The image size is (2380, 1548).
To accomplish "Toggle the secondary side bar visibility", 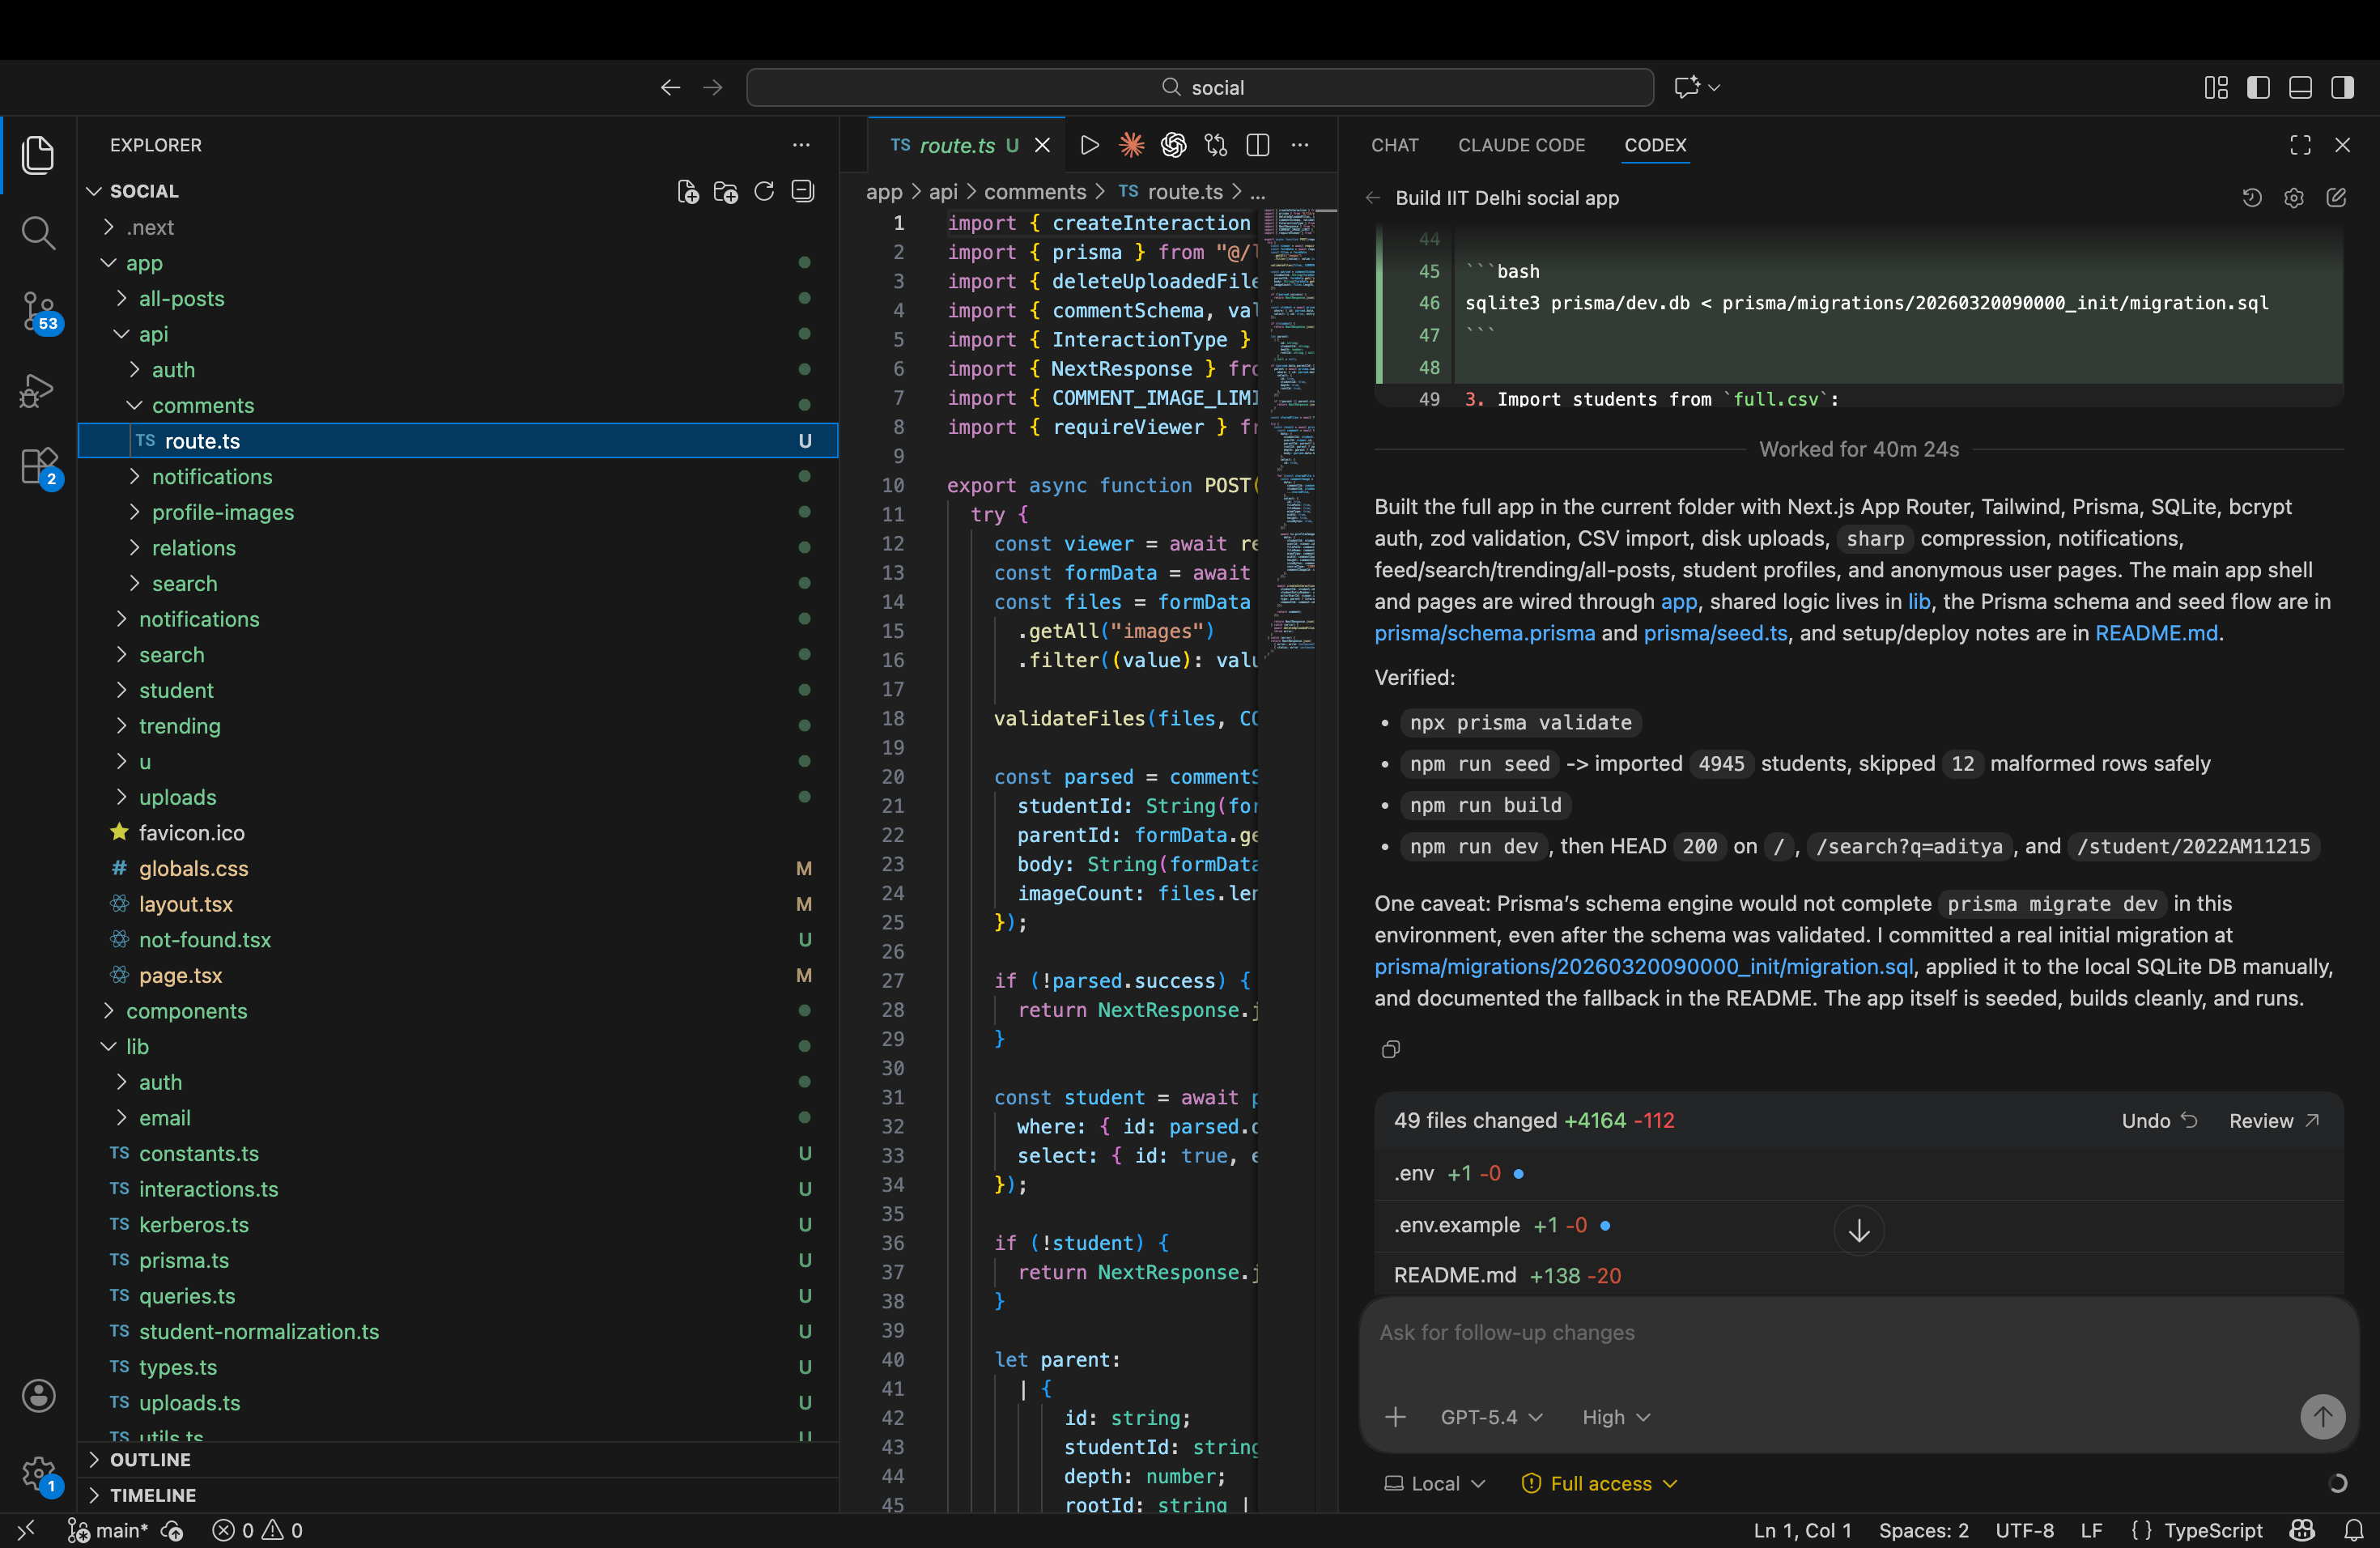I will (x=2342, y=87).
